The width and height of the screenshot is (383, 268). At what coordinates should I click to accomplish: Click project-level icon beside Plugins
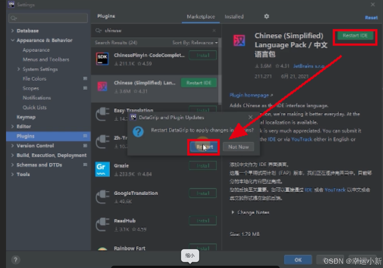click(85, 136)
